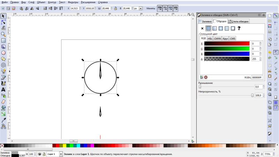Select the Gradient tool
279x157 pixels.
point(3,114)
